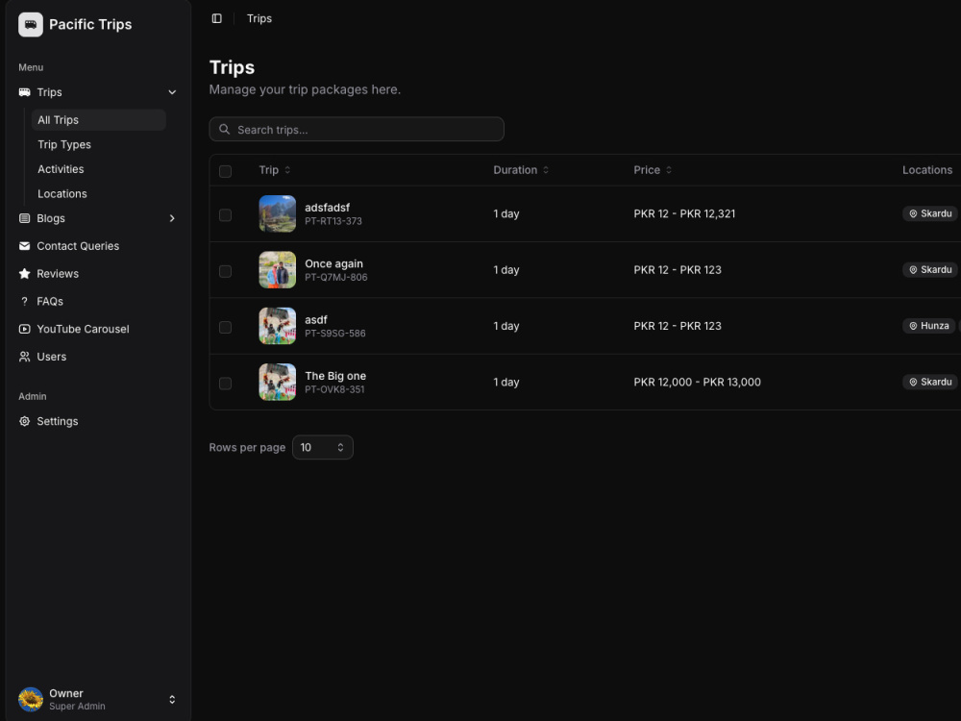This screenshot has height=721, width=961.
Task: Check The Big one trip checkbox
Action: (226, 384)
